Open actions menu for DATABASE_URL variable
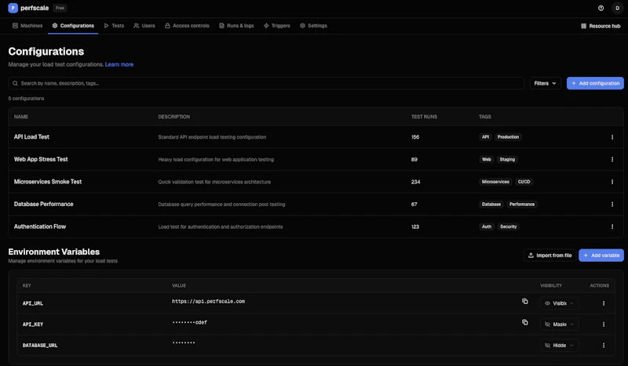 tap(604, 345)
